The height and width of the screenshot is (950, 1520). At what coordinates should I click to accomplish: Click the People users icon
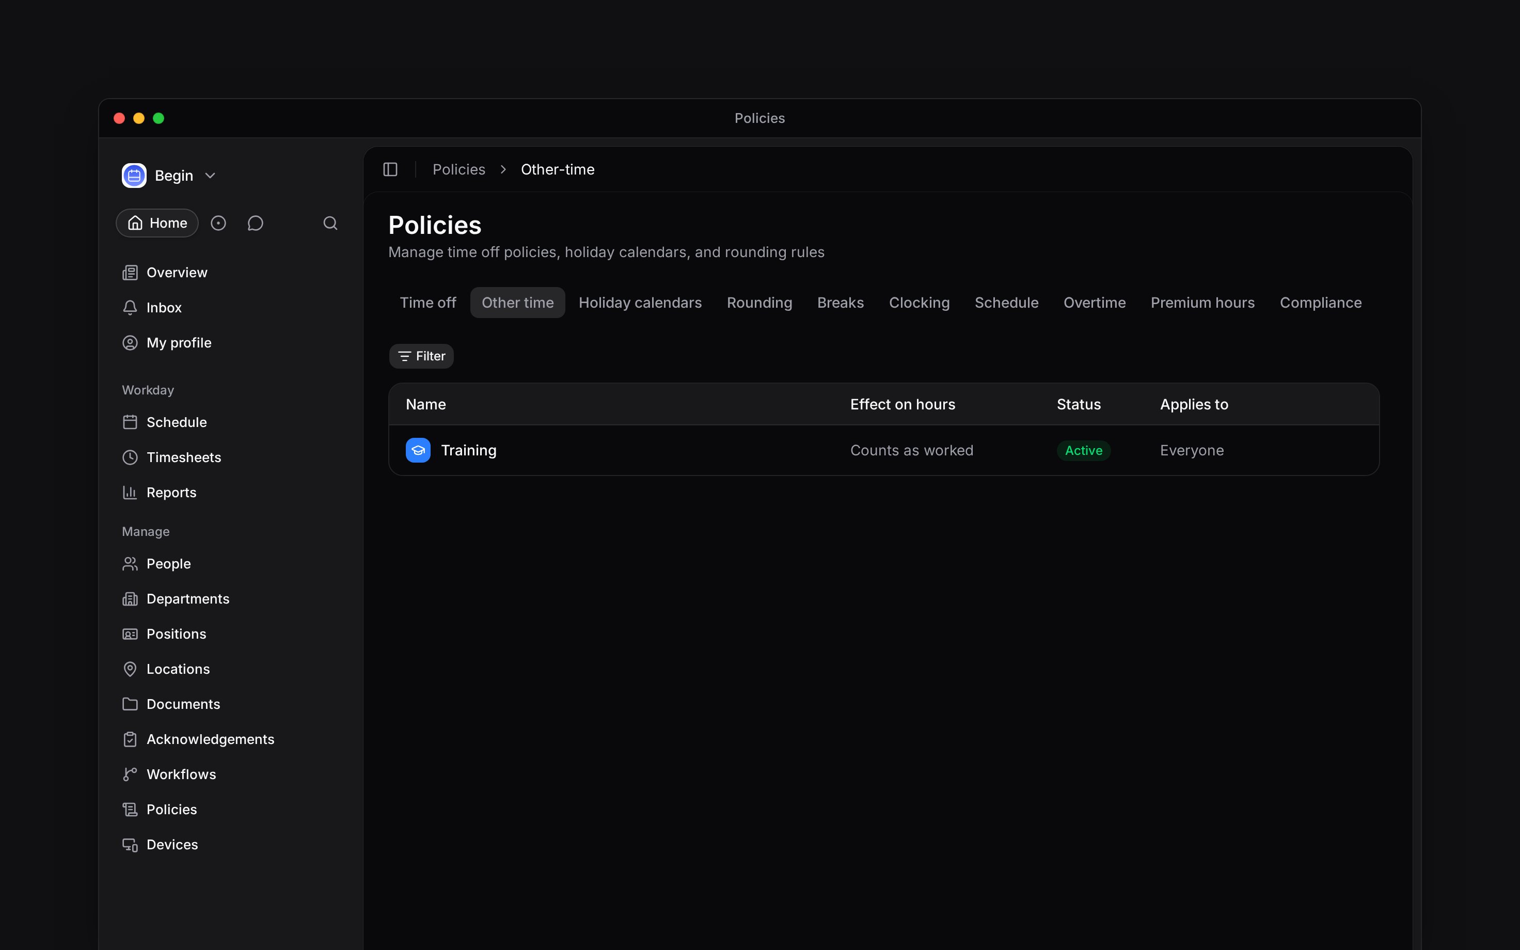130,564
